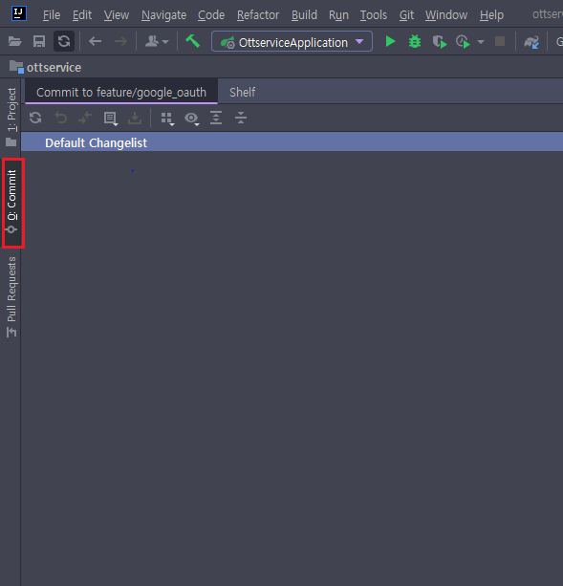Click the Collapse All icon
563x586 pixels.
click(x=241, y=118)
